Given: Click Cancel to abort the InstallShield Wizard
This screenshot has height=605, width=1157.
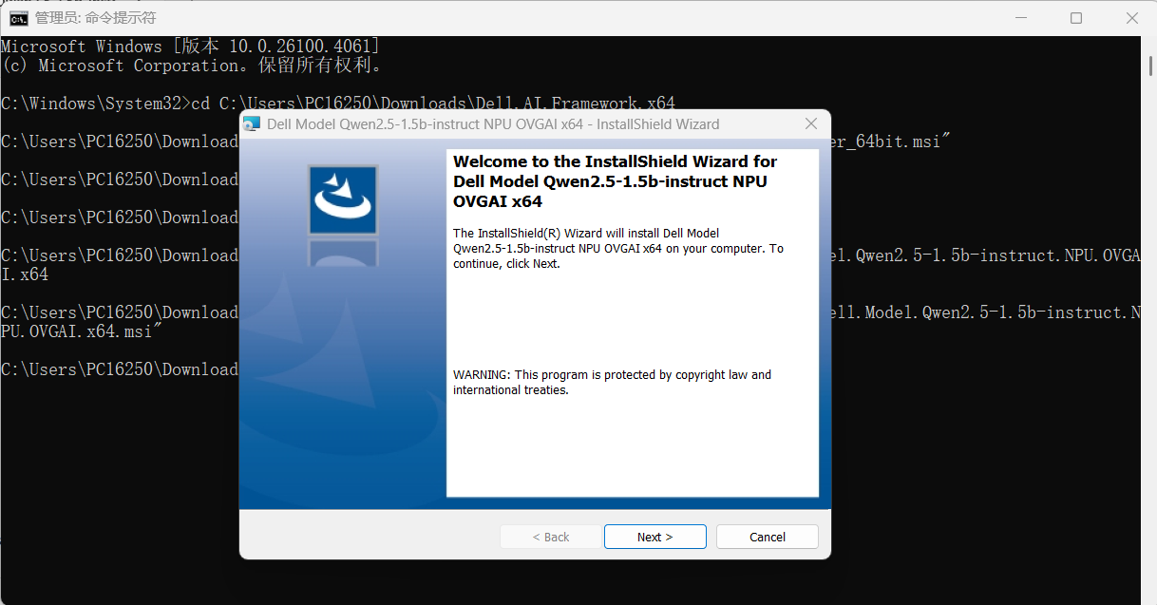Looking at the screenshot, I should click(x=767, y=537).
